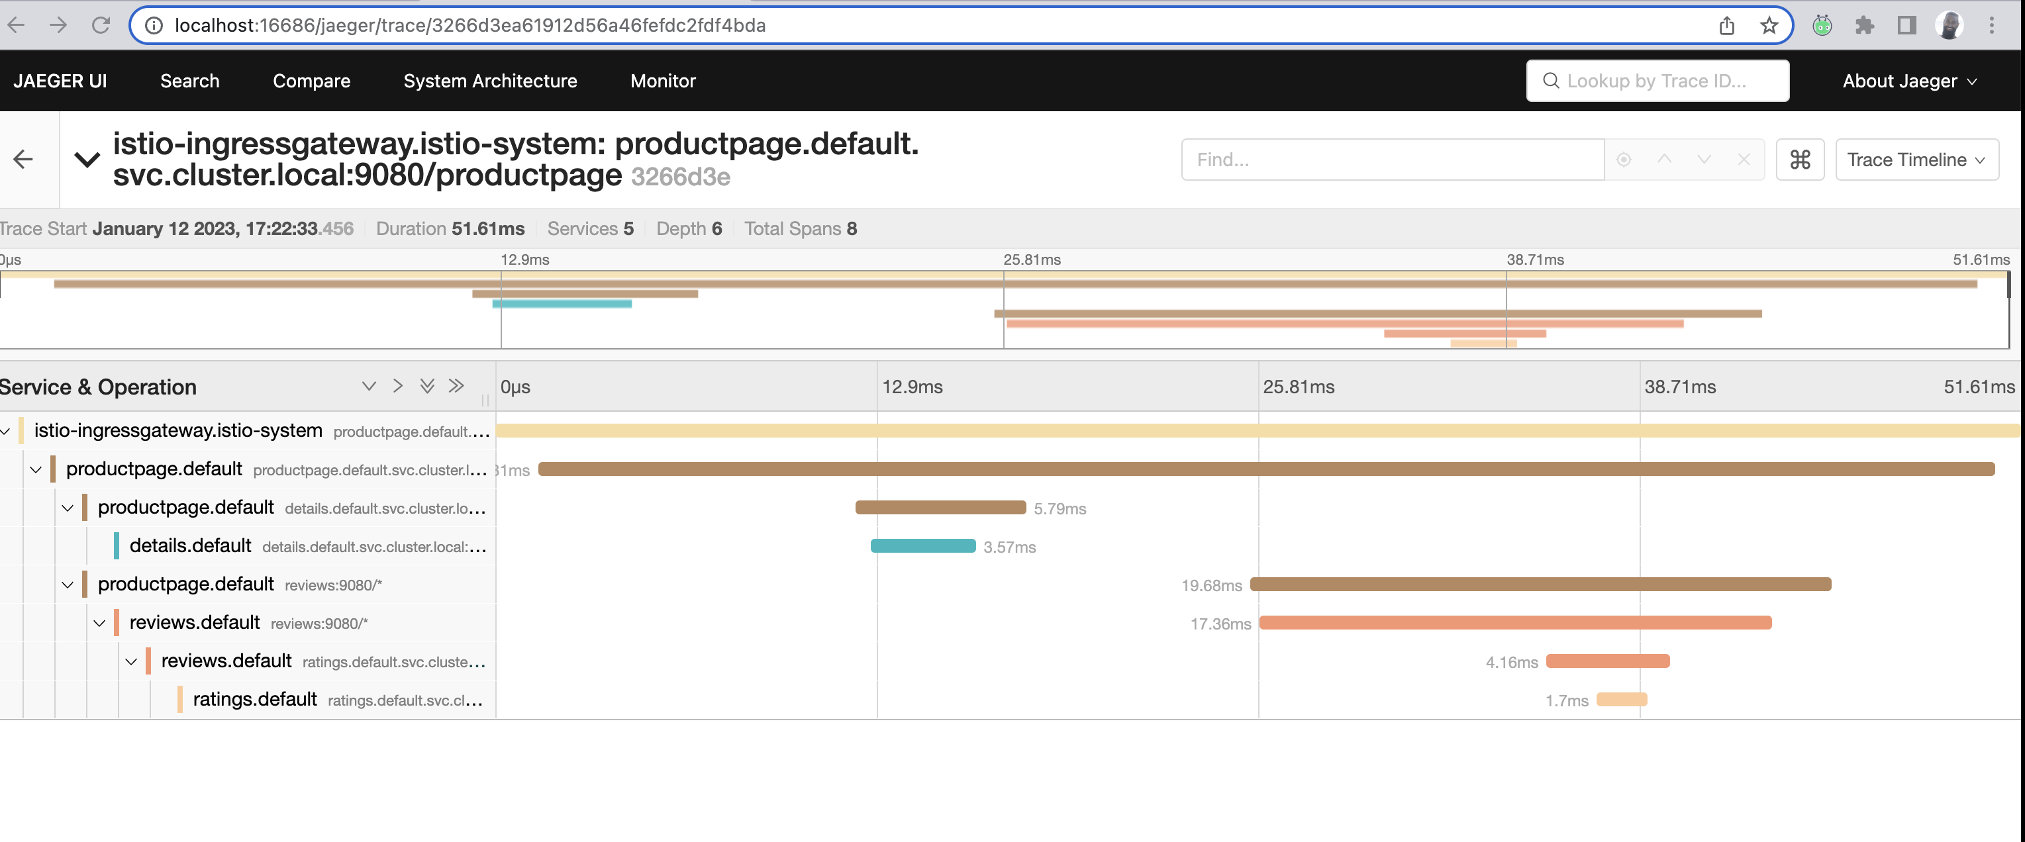
Task: Select the teal details.default span bar
Action: click(x=923, y=546)
